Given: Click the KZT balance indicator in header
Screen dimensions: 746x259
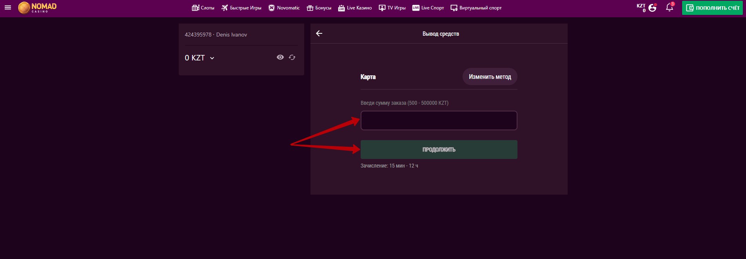Looking at the screenshot, I should tap(641, 7).
